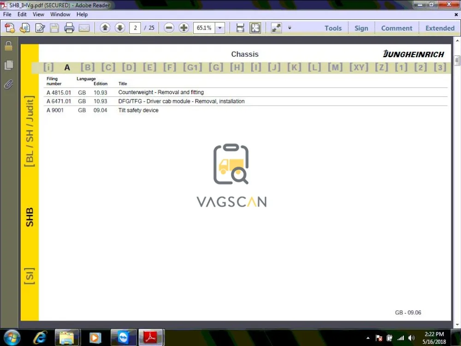The width and height of the screenshot is (461, 346).
Task: Click filing number A 9001
Action: click(x=55, y=110)
